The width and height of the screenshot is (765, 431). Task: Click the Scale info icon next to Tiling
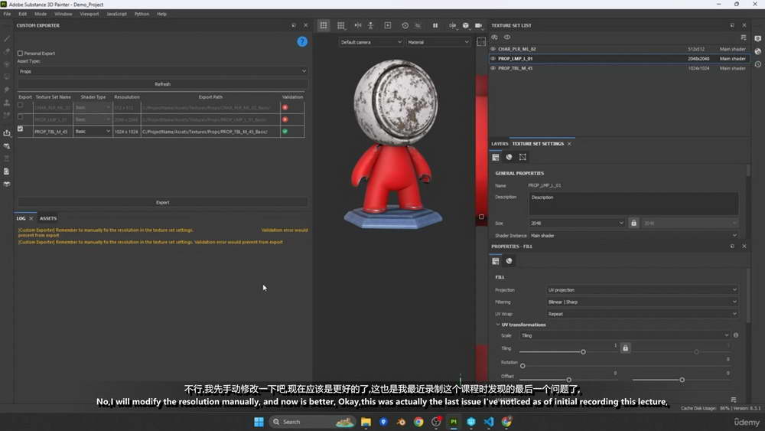click(x=736, y=335)
